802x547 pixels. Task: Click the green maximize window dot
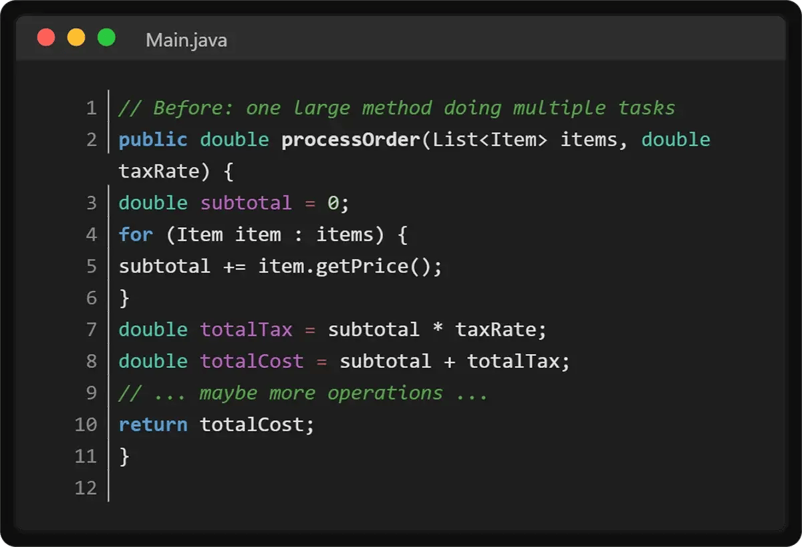pos(106,37)
